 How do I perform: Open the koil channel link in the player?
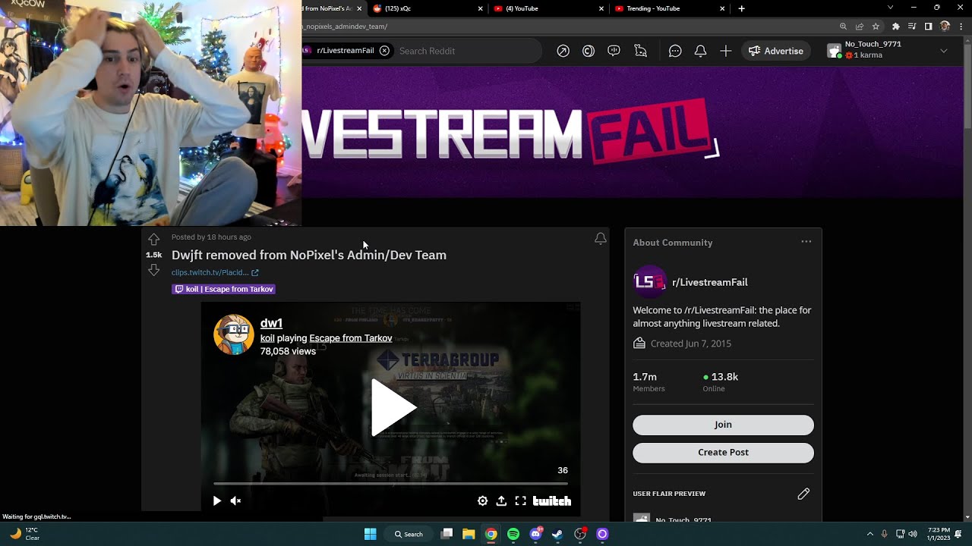coord(267,338)
